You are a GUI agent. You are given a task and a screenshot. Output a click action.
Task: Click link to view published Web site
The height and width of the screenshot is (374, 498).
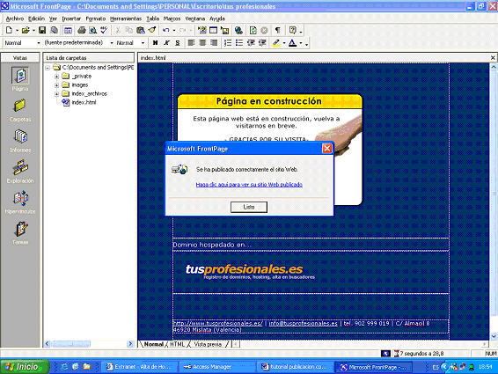pos(249,185)
